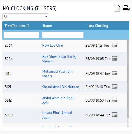The width and height of the screenshot is (132, 134).
Task: Open the export report document icon
Action: [x=117, y=8]
